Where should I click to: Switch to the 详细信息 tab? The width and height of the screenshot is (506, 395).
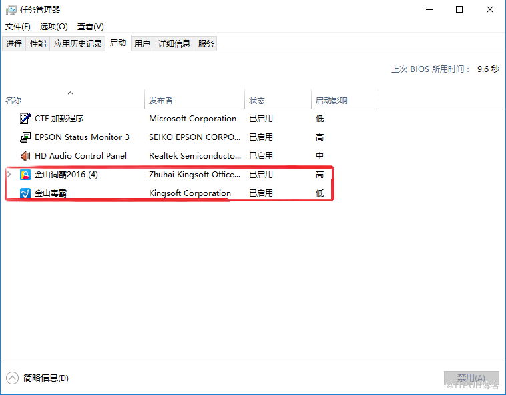174,43
